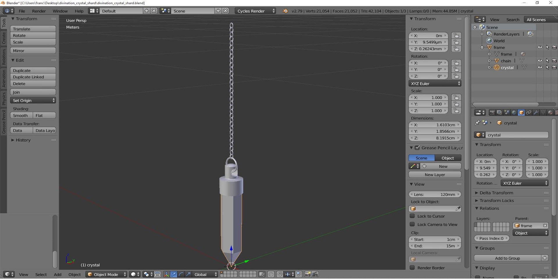This screenshot has height=279, width=558.
Task: Click the Add to Group button
Action: 507,258
